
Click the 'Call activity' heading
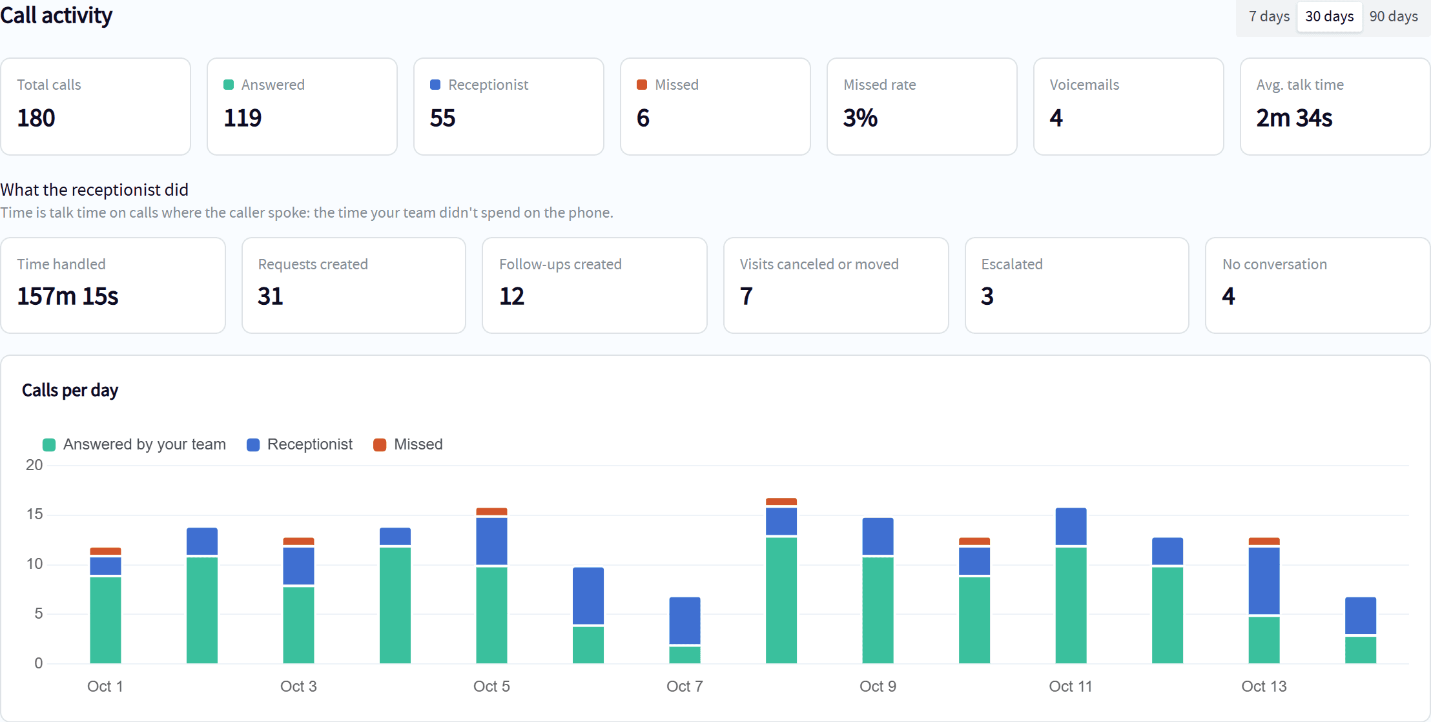tap(56, 15)
